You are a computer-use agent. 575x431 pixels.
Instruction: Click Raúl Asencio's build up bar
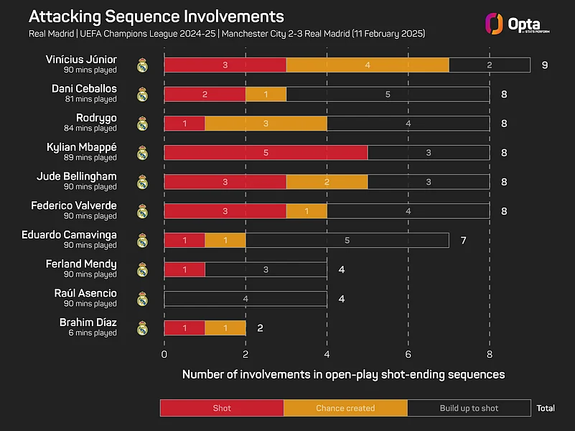click(x=246, y=299)
